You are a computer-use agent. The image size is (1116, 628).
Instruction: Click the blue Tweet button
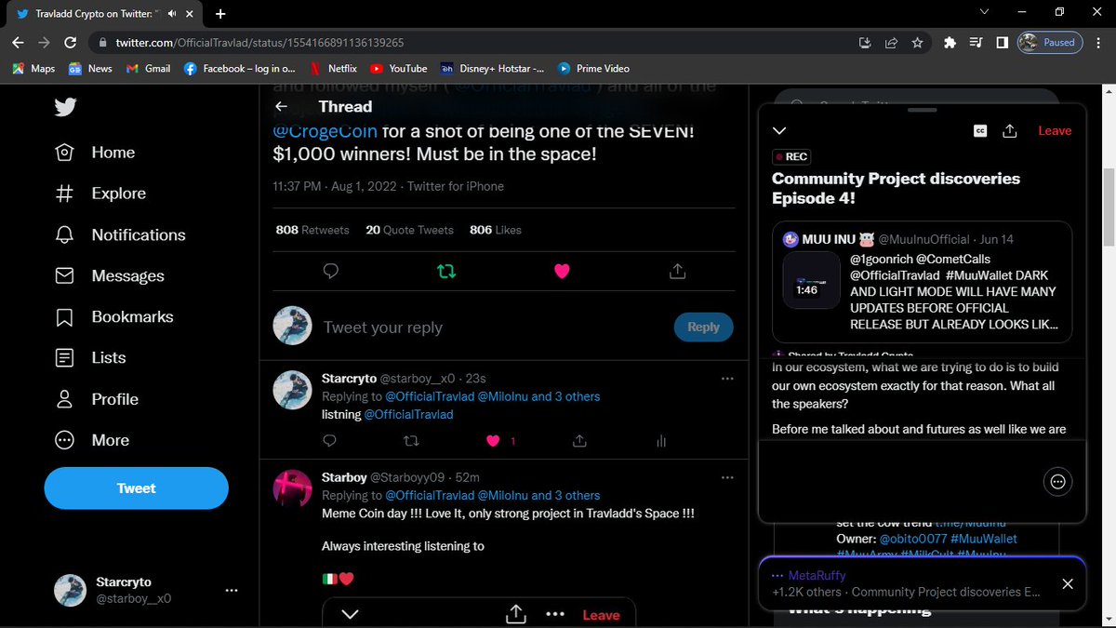[x=137, y=488]
